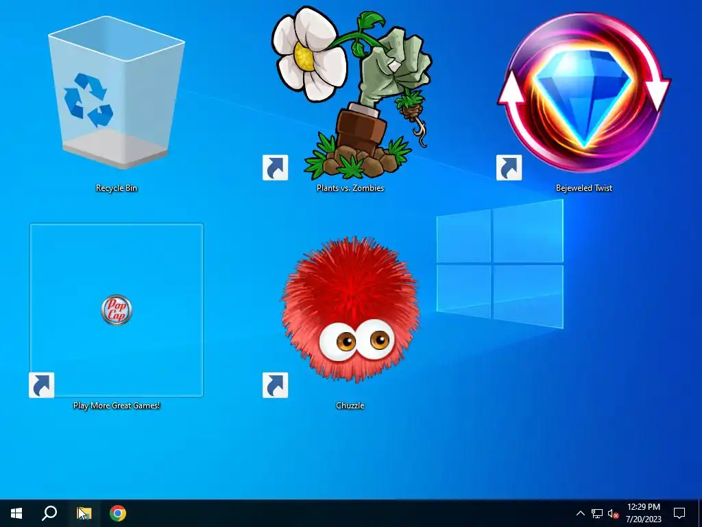Screen dimensions: 702x527
Task: Open the notification Action Center
Action: [x=679, y=513]
